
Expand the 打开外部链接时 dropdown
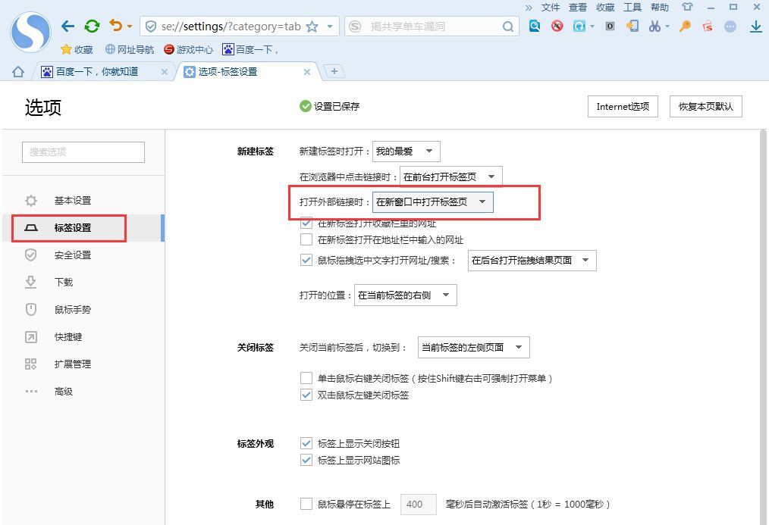click(x=432, y=202)
